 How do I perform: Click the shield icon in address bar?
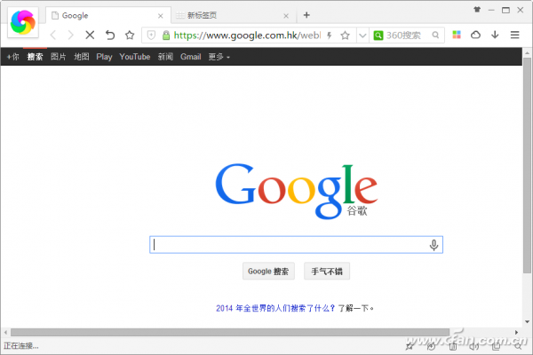(151, 35)
